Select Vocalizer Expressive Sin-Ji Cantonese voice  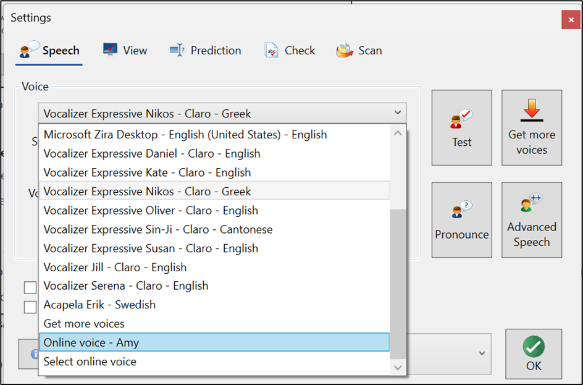(214, 229)
